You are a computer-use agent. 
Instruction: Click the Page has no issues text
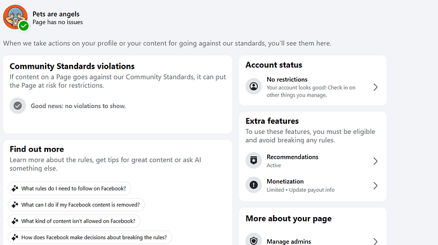[58, 22]
